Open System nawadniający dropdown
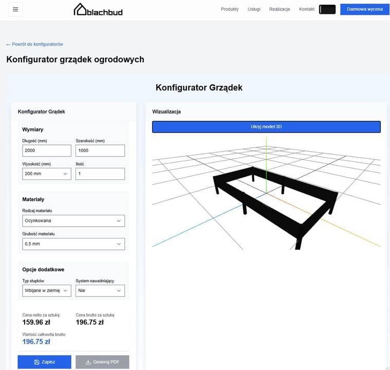 pyautogui.click(x=100, y=291)
